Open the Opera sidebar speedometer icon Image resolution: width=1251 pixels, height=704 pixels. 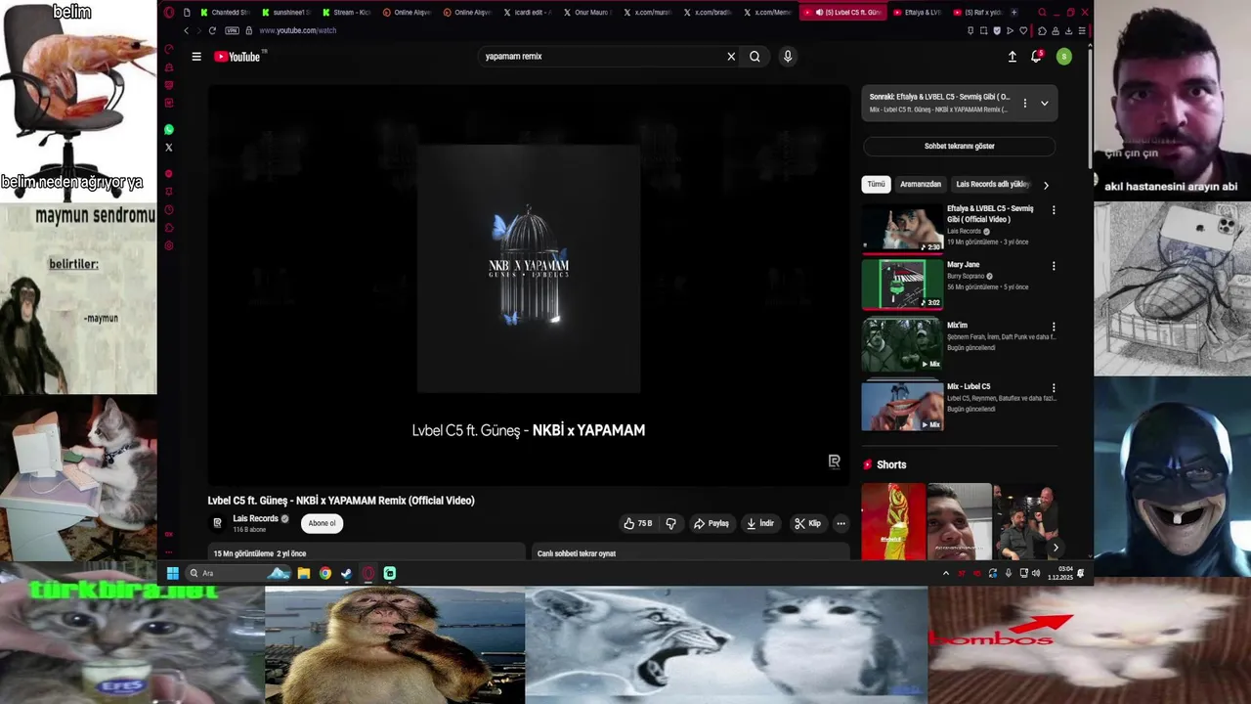tap(169, 49)
